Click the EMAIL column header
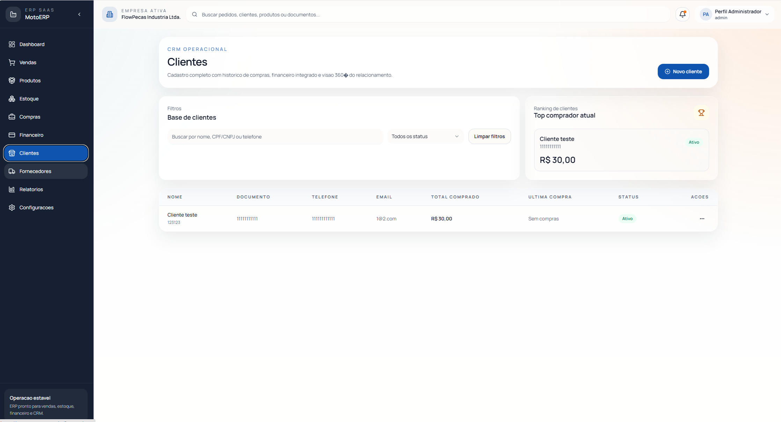This screenshot has height=422, width=781. point(384,197)
